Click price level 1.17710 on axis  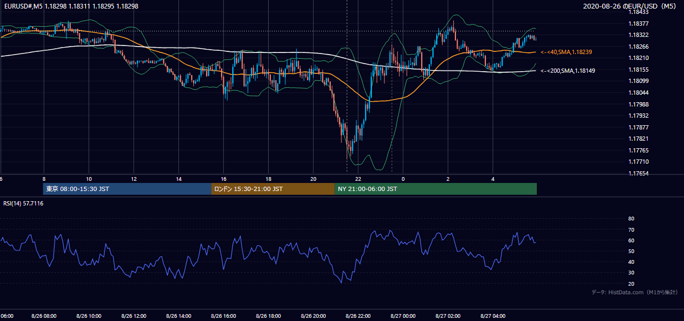(x=639, y=162)
